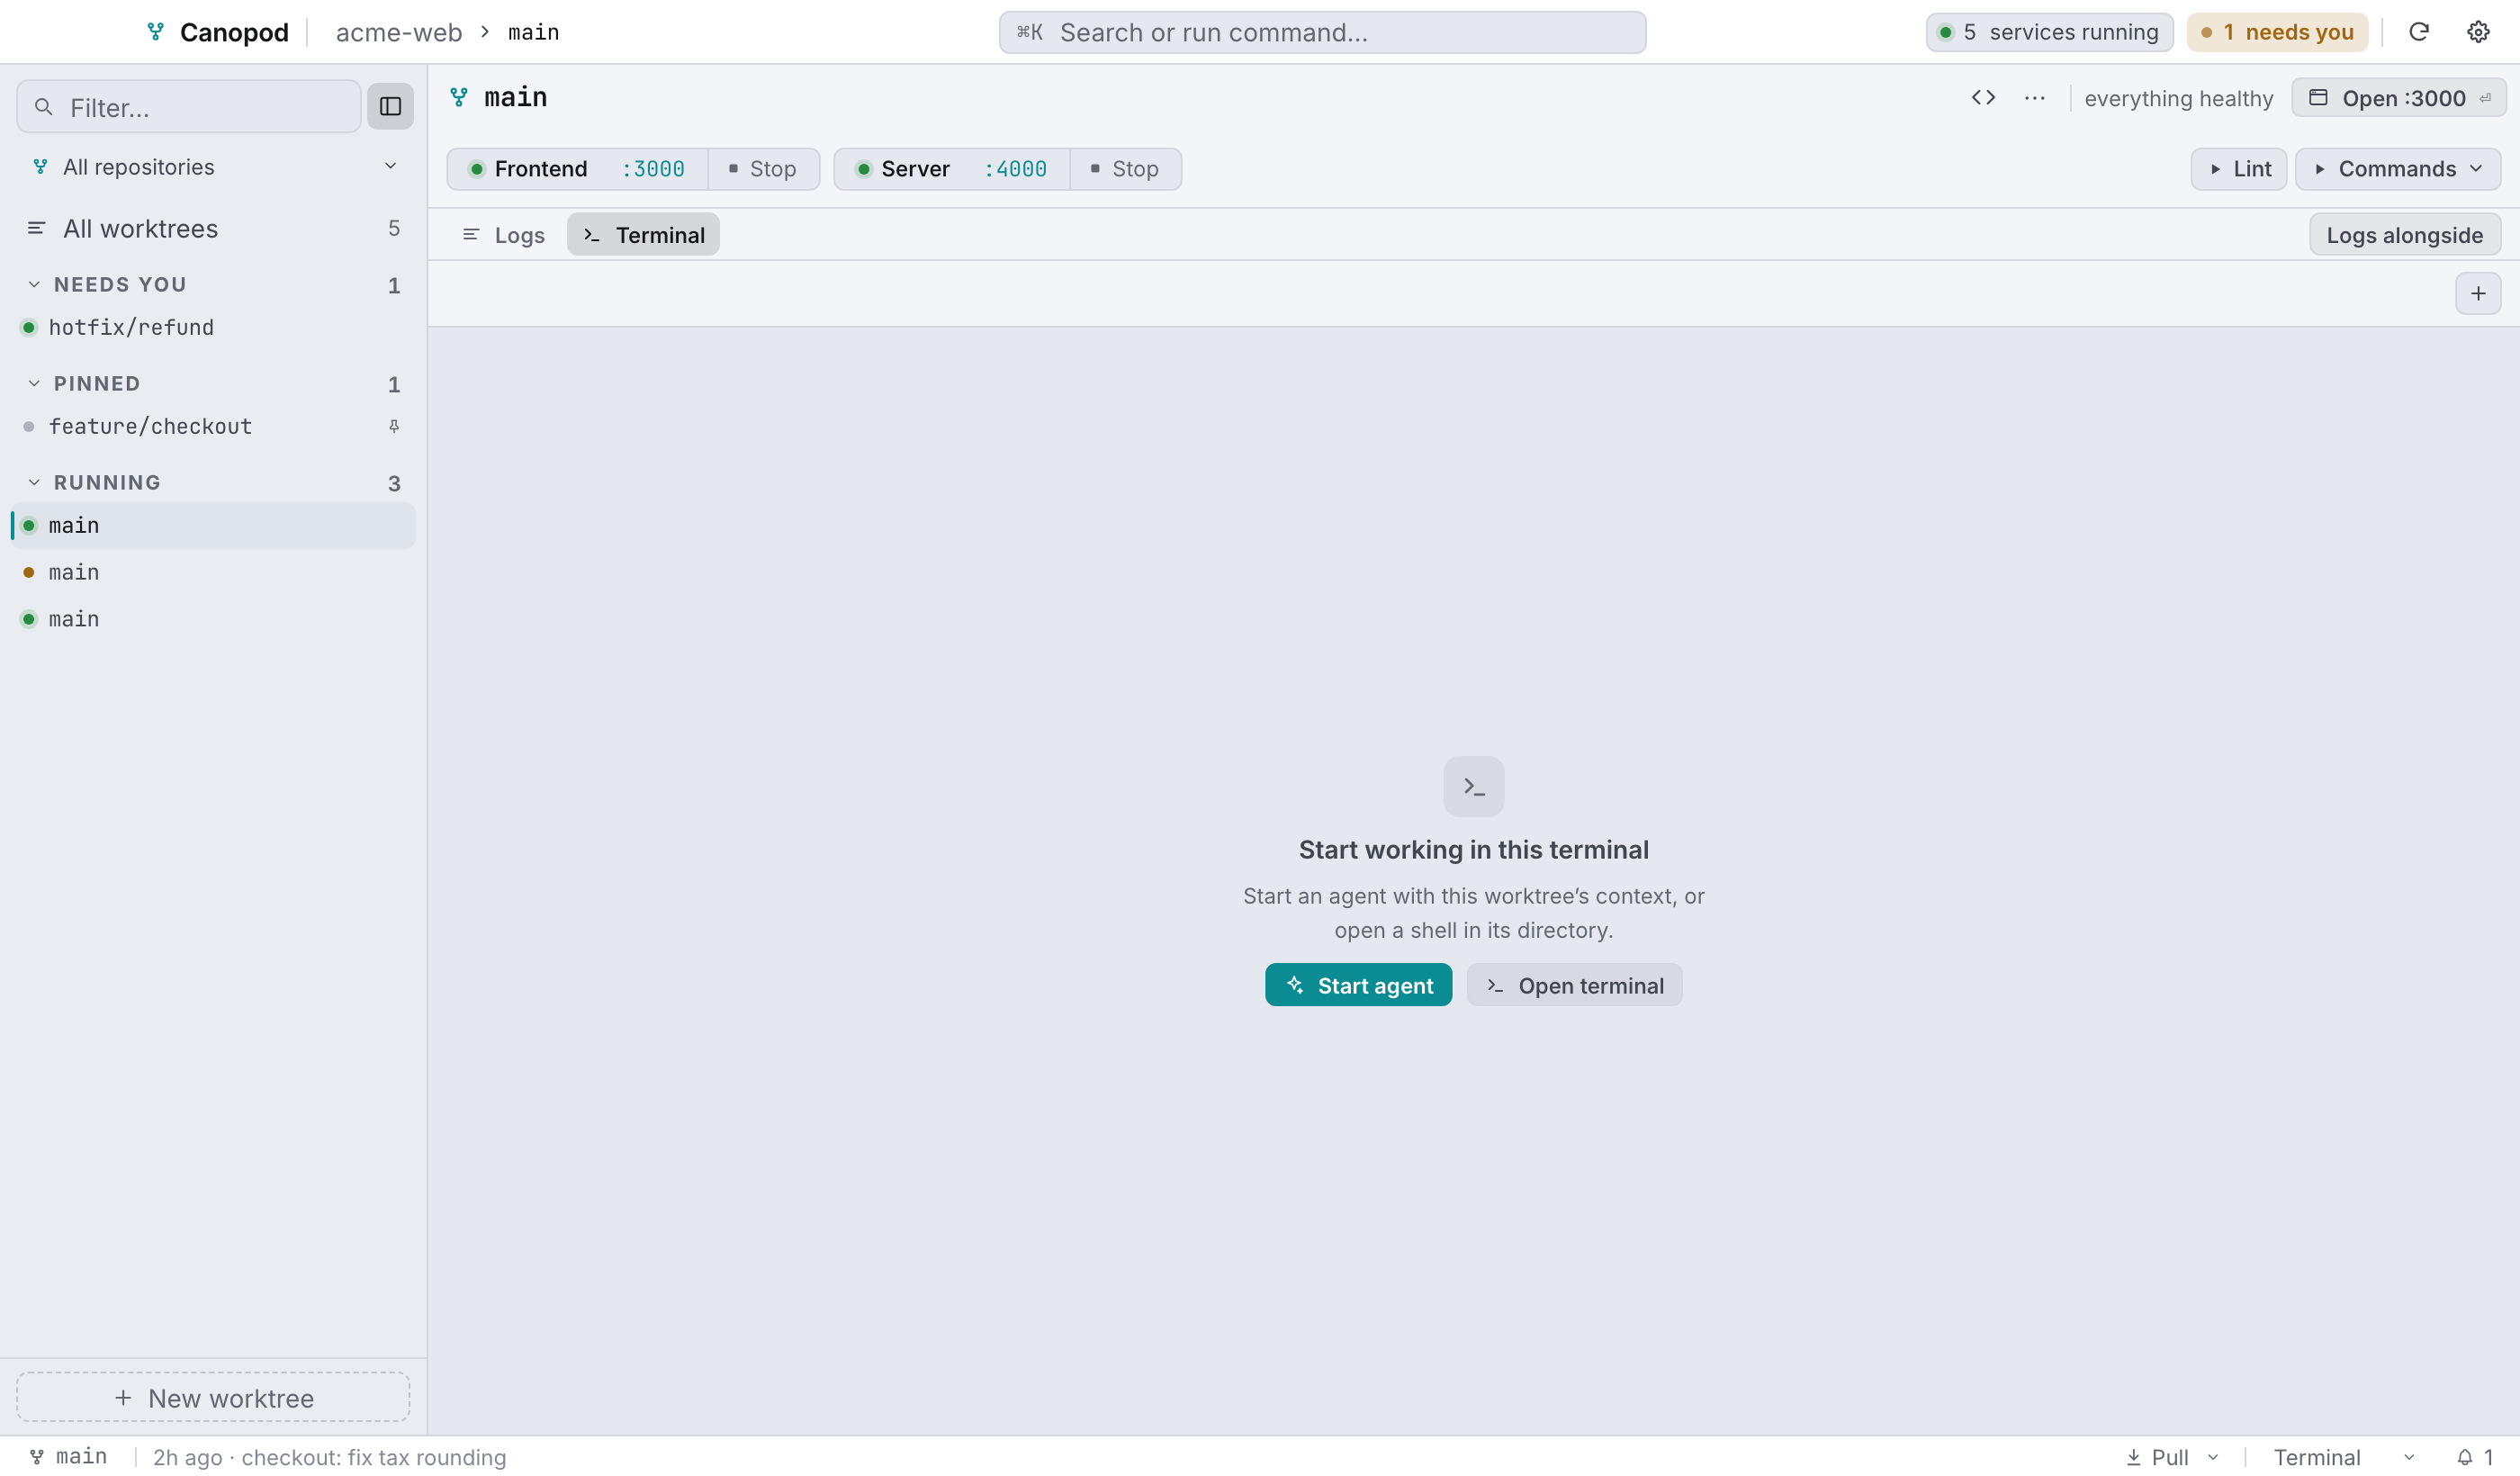Open the Pull dropdown arrow in status bar
Screen dimensions: 2520x1476
click(x=2213, y=1457)
